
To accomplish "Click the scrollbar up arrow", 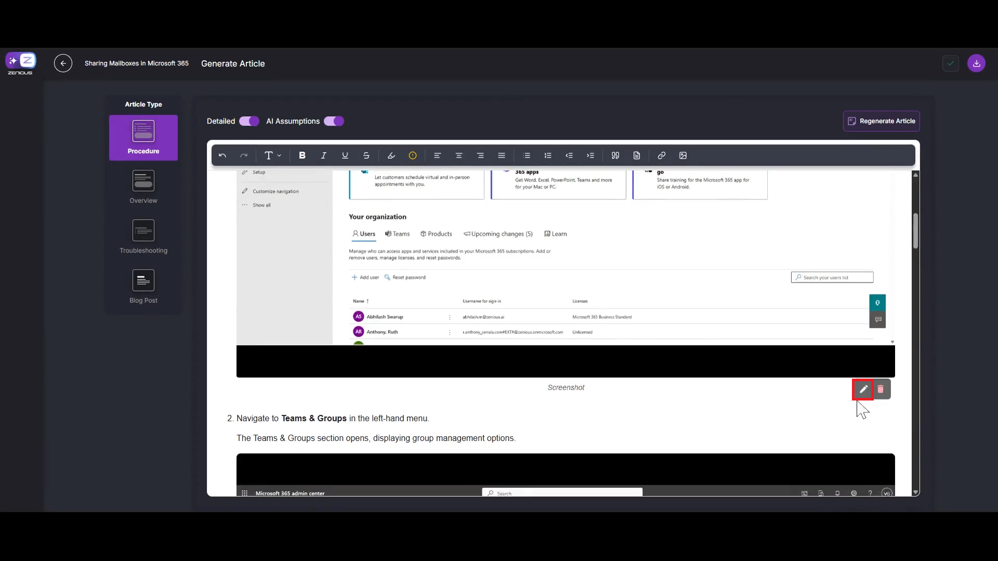I will coord(915,175).
